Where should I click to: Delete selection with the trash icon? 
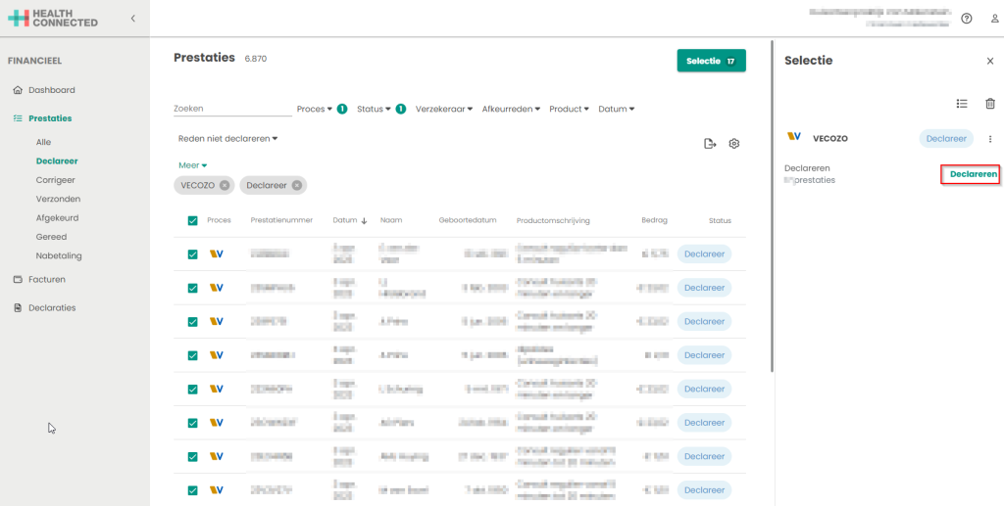coord(989,104)
